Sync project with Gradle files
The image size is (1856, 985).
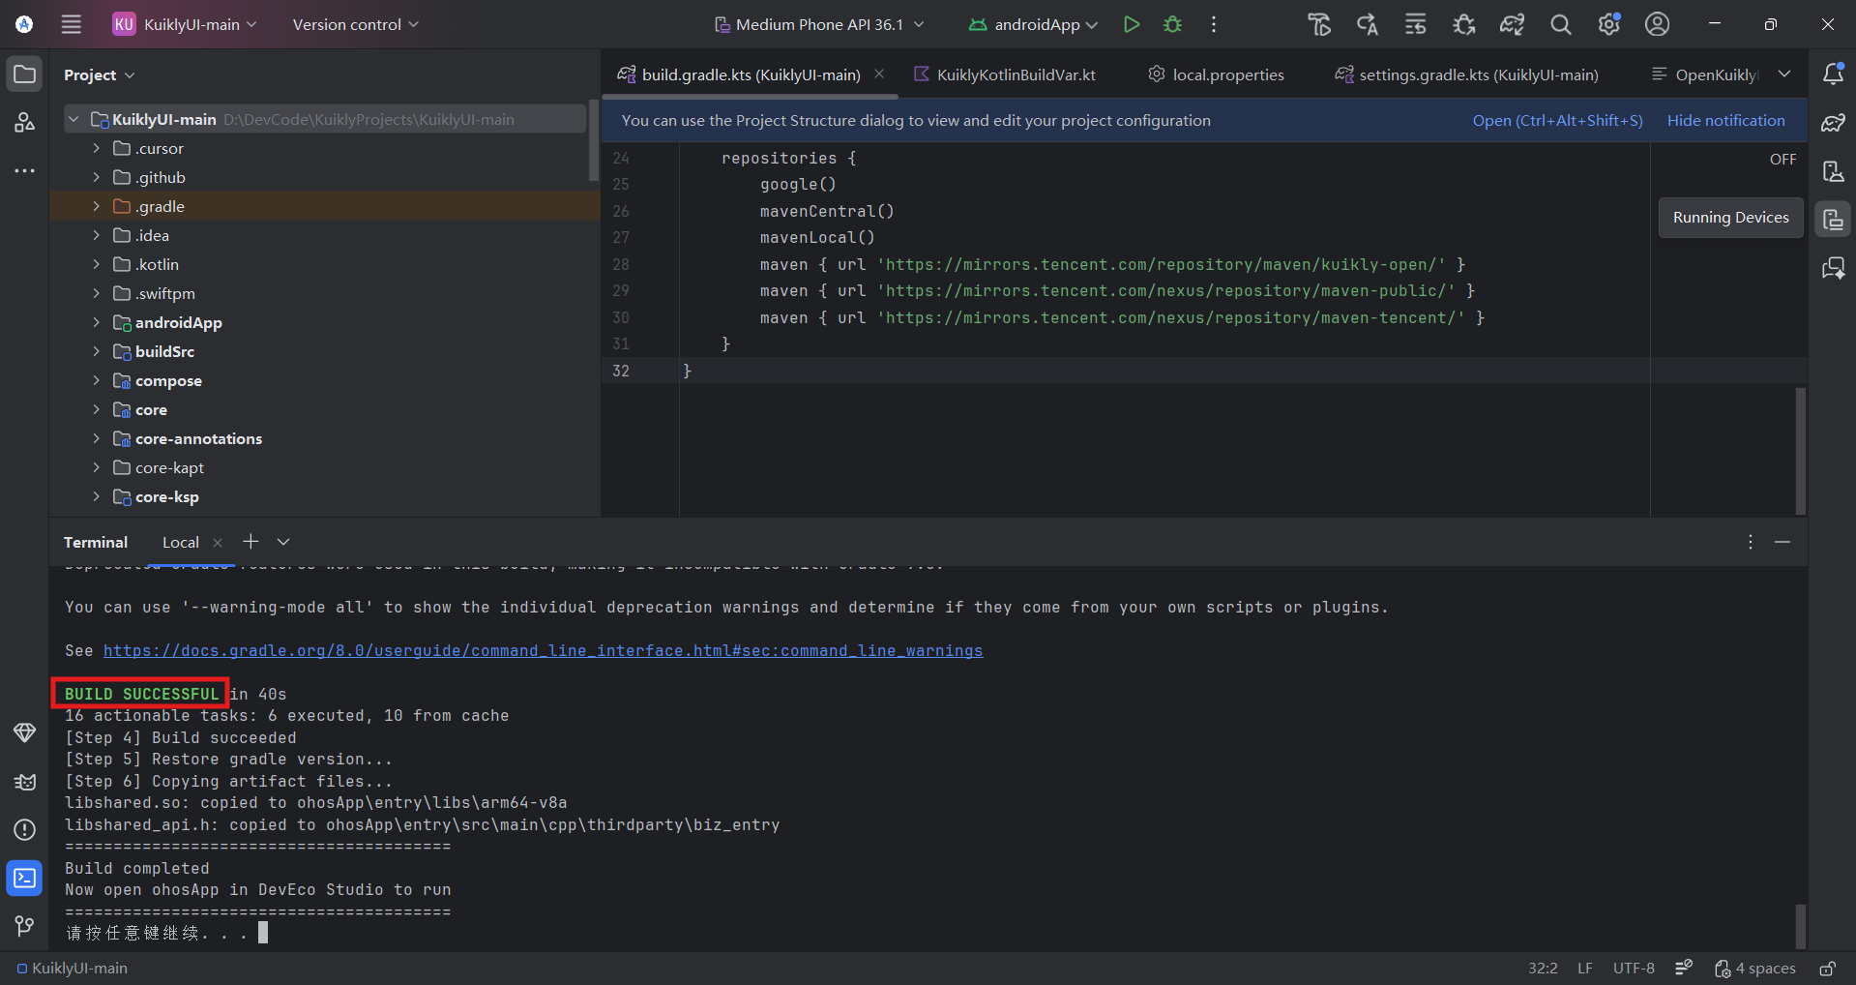coord(1512,24)
